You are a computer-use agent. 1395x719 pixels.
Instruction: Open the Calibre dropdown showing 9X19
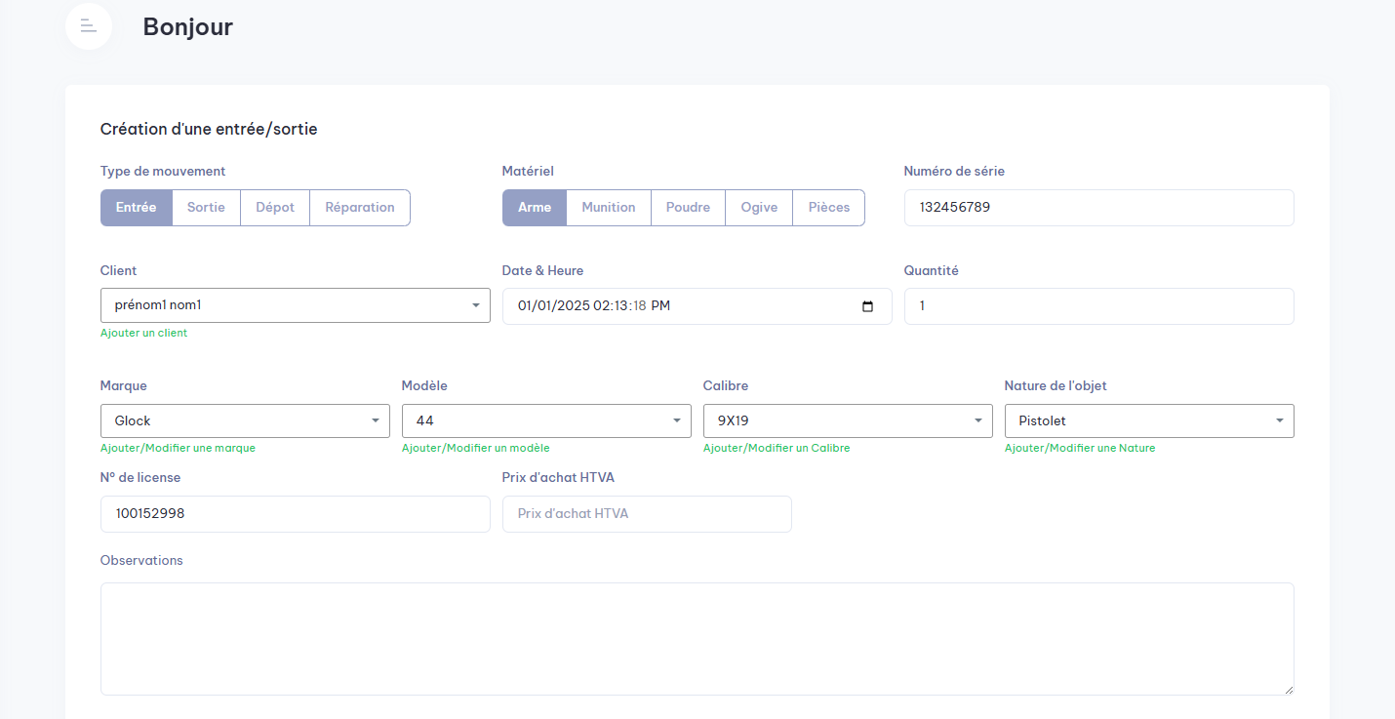click(847, 421)
